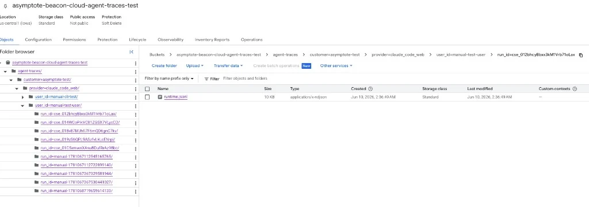Open more options for provider=claude_code_web/ folder

tap(136, 88)
